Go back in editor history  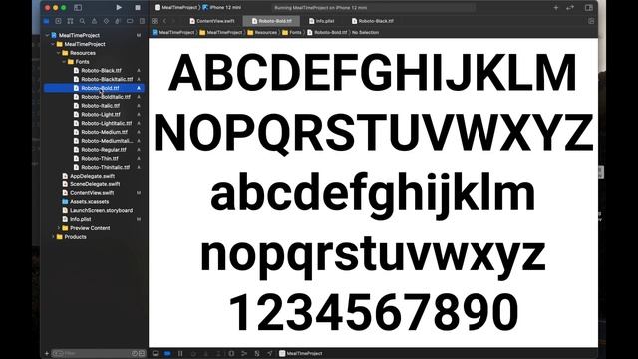[x=165, y=21]
